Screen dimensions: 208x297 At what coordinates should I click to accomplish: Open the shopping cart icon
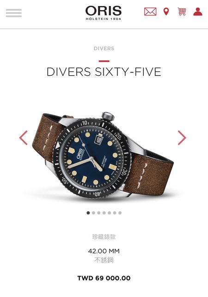[182, 12]
